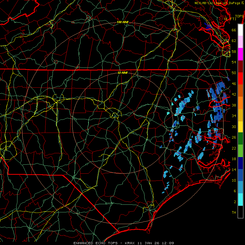Click the 'TOPS' legend title
Image resolution: width=245 pixels, height=245 pixels.
click(x=239, y=16)
